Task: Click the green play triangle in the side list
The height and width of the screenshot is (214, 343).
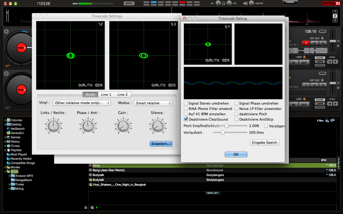Action: (97, 208)
